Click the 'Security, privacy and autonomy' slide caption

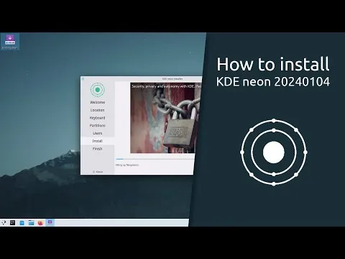click(x=166, y=86)
